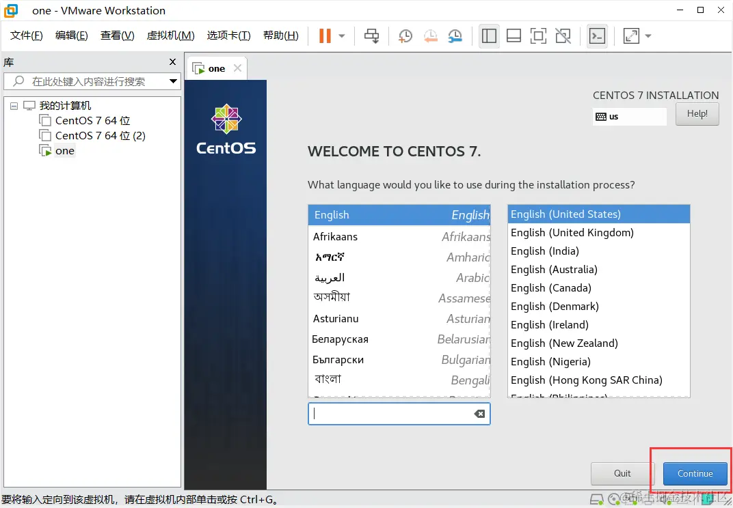733x508 pixels.
Task: Click the Continue button
Action: (695, 473)
